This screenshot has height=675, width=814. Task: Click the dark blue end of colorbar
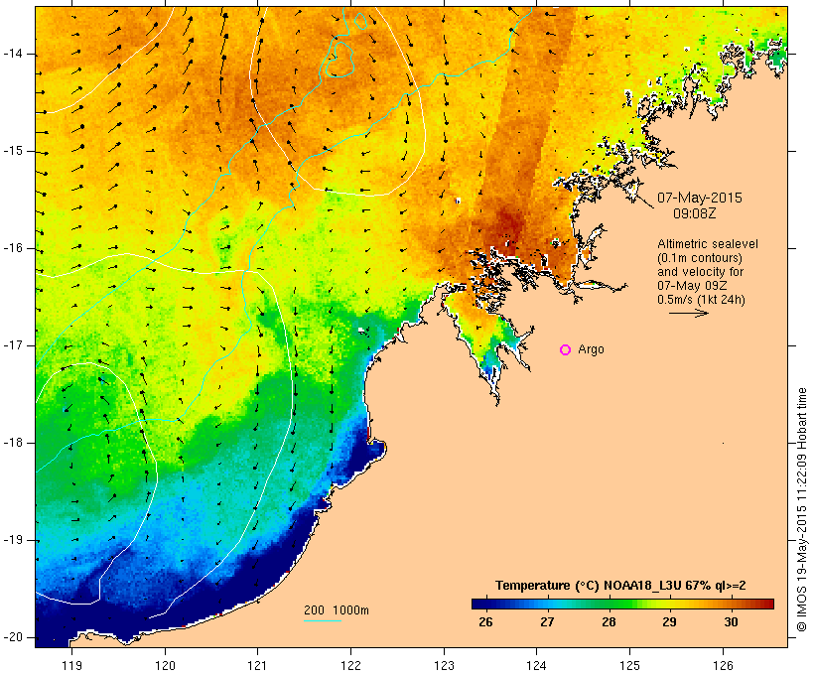point(480,604)
